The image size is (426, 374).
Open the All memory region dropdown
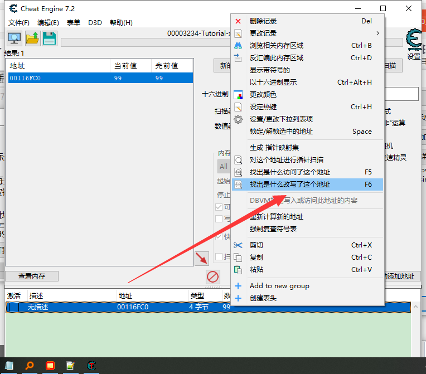[x=224, y=167]
